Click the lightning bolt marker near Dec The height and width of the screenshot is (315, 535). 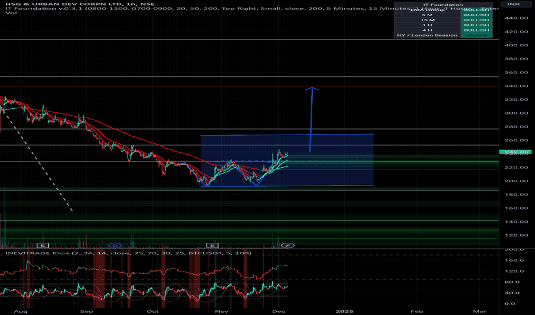point(288,245)
